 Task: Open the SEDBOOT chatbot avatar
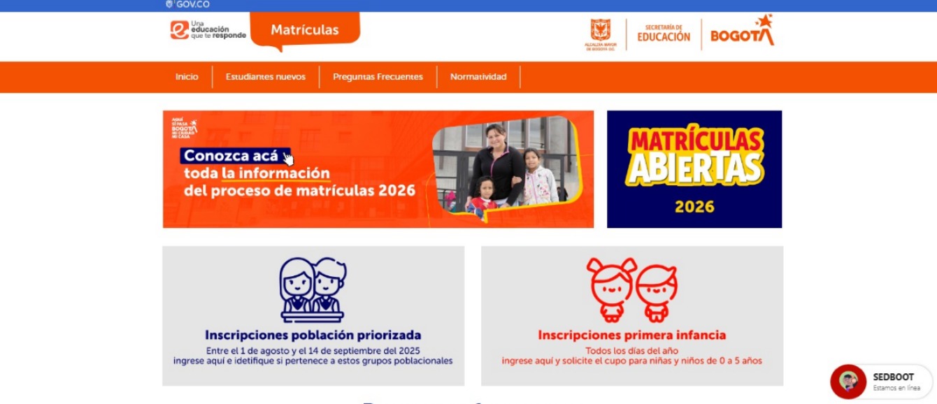(848, 381)
